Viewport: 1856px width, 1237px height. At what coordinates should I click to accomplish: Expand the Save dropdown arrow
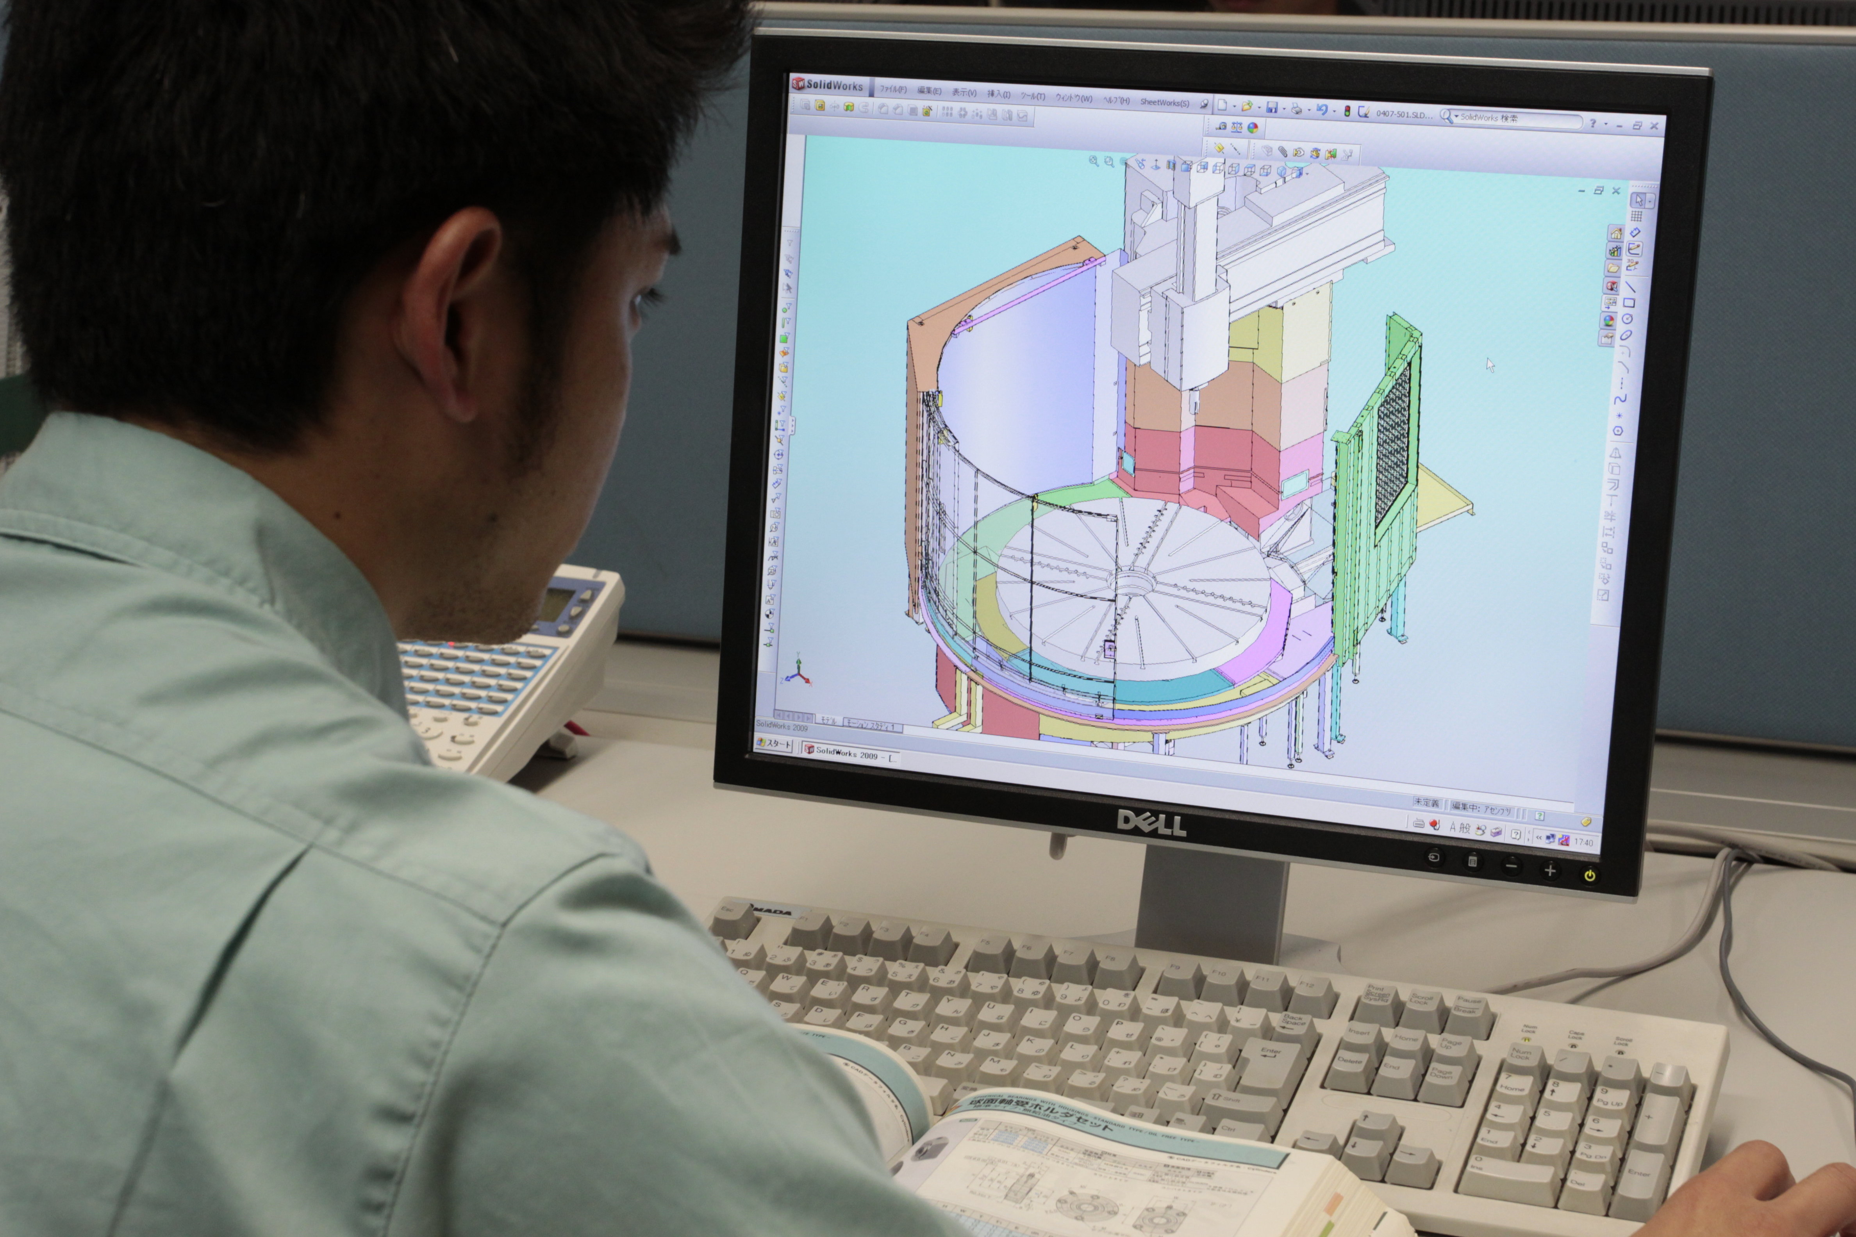point(1284,109)
